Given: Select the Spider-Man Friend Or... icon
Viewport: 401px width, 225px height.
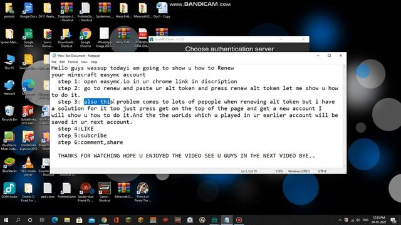Looking at the screenshot, I should tap(85, 192).
